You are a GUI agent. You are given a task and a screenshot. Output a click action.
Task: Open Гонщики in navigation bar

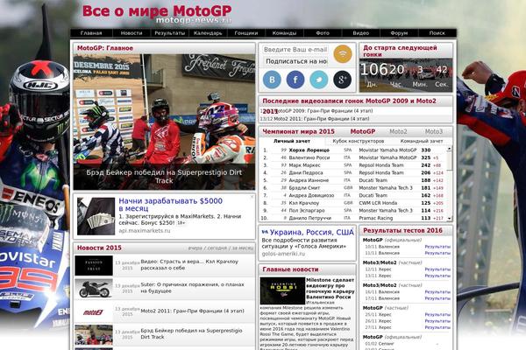[x=246, y=33]
